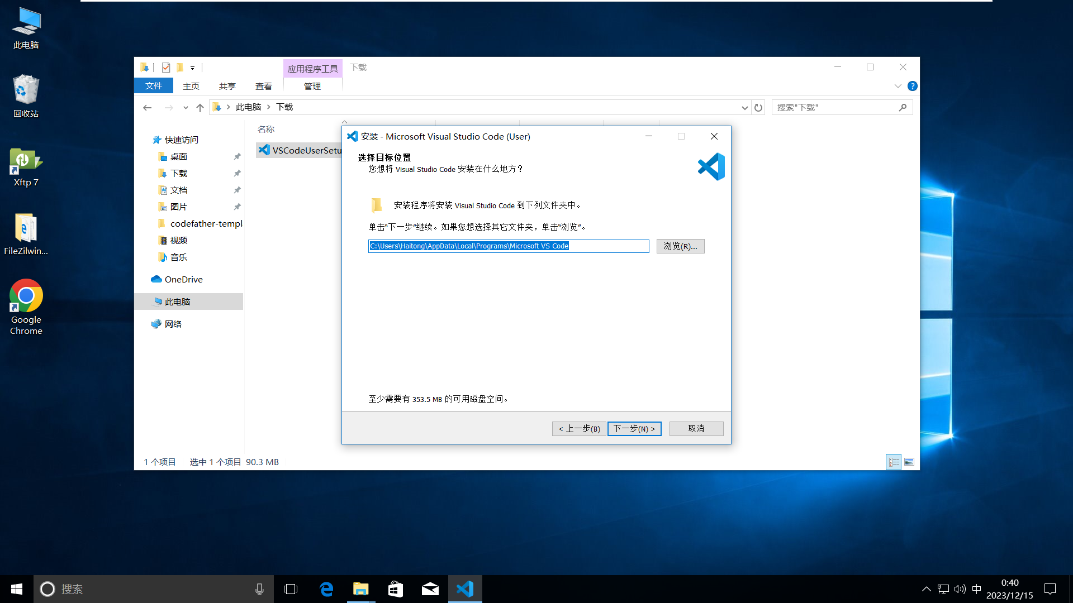Expand the address bar history dropdown

(744, 107)
